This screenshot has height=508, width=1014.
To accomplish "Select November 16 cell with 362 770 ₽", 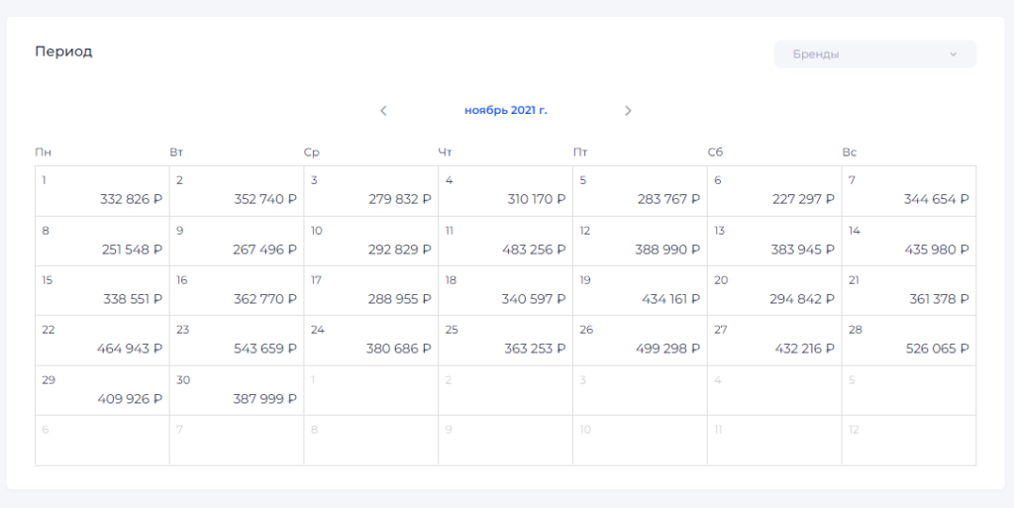I will (x=237, y=290).
